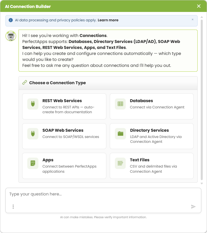Choose the Apps connection title
This screenshot has width=207, height=233.
click(x=48, y=160)
